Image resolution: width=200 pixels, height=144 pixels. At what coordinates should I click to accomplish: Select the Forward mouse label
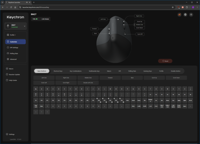94,29
